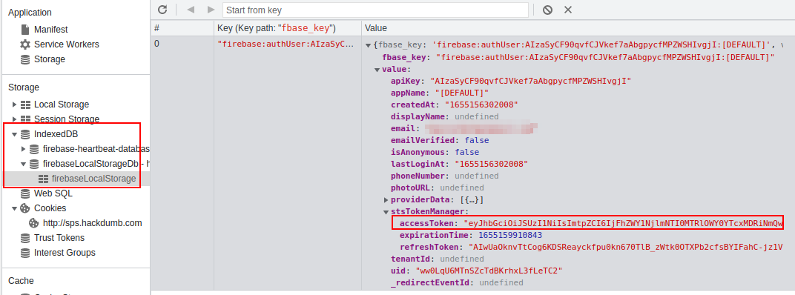Open http://sps.hackdumb.com cookie entry
The height and width of the screenshot is (295, 795).
92,222
